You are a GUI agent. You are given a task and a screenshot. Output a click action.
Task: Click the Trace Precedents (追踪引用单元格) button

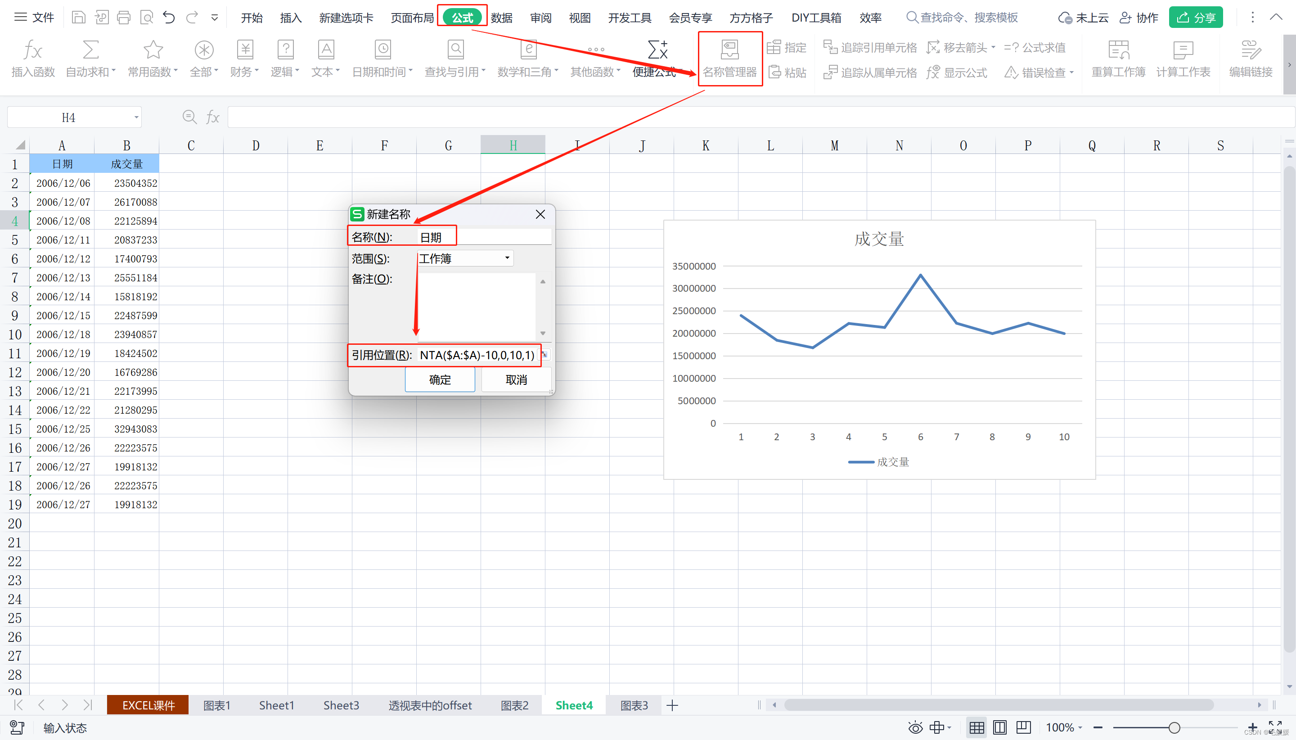(x=870, y=47)
